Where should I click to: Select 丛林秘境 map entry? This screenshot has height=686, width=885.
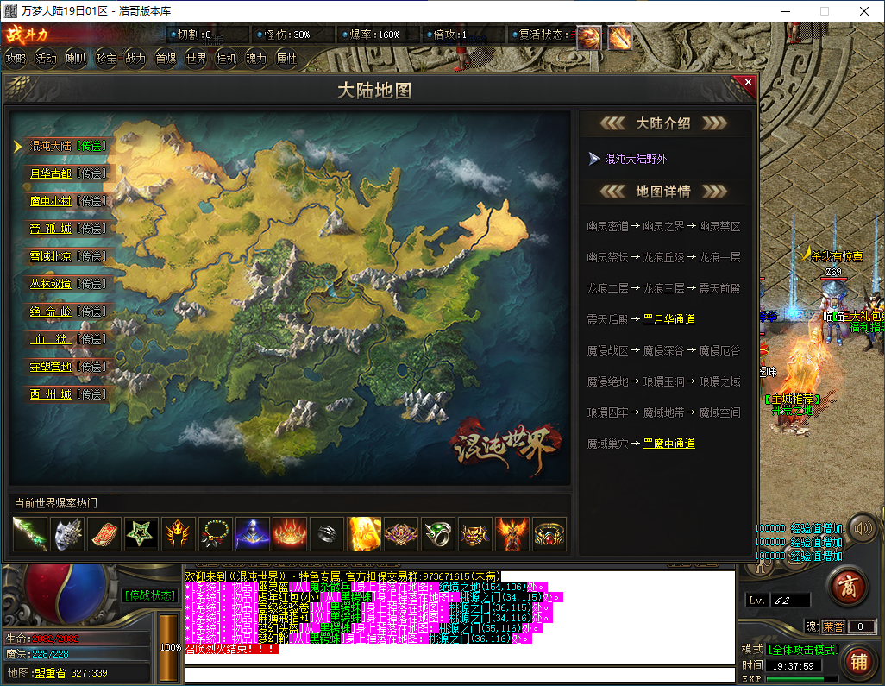pyautogui.click(x=51, y=285)
